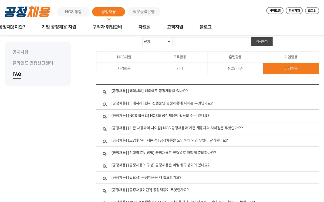Click the 공정채용 logo
This screenshot has width=324, height=202.
(x=28, y=12)
